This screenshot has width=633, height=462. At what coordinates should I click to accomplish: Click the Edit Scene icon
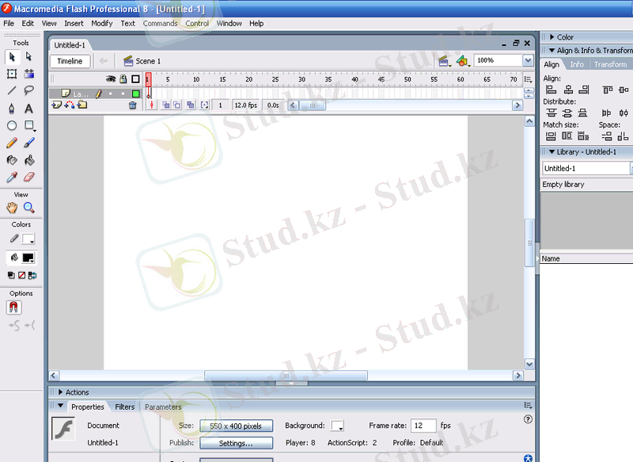(x=444, y=61)
